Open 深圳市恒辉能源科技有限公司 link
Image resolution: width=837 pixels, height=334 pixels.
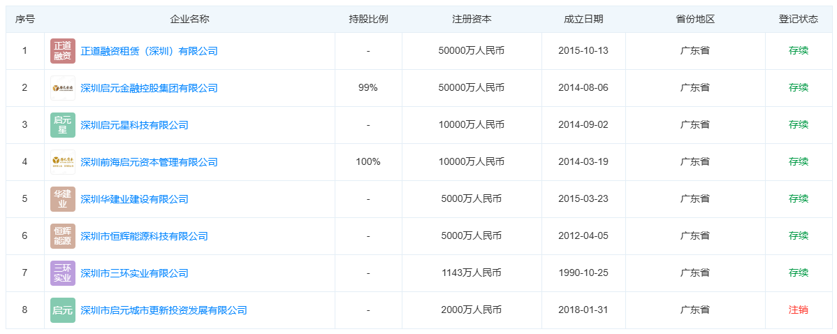[x=144, y=236]
